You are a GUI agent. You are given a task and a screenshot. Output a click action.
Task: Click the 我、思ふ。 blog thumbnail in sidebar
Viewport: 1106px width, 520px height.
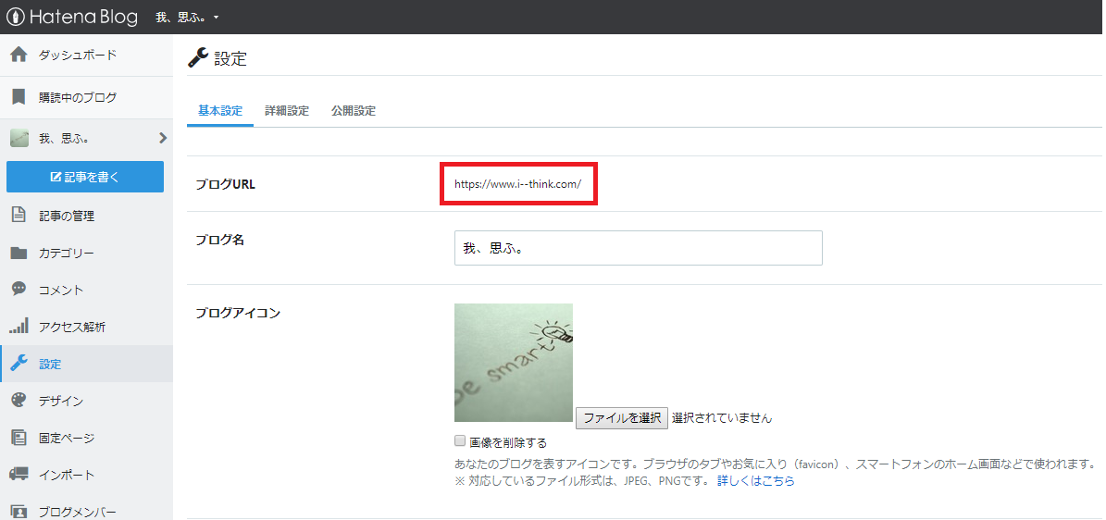click(19, 138)
